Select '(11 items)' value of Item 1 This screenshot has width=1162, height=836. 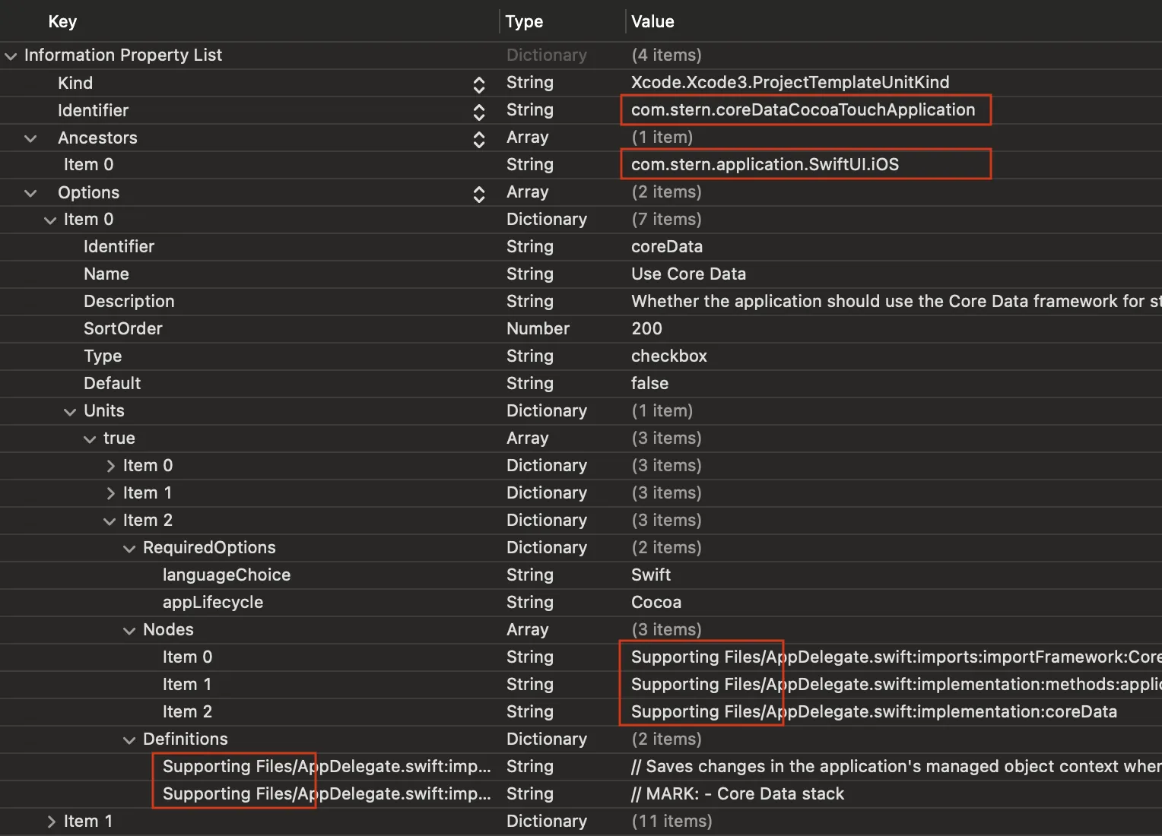(x=671, y=821)
